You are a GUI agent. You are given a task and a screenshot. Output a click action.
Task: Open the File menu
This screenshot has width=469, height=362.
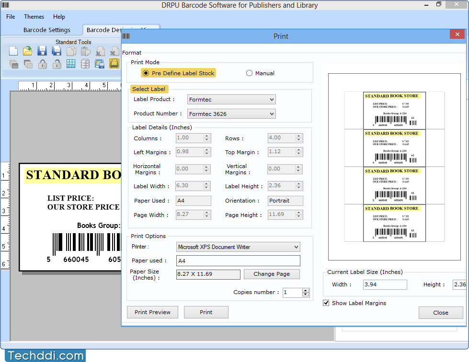11,17
